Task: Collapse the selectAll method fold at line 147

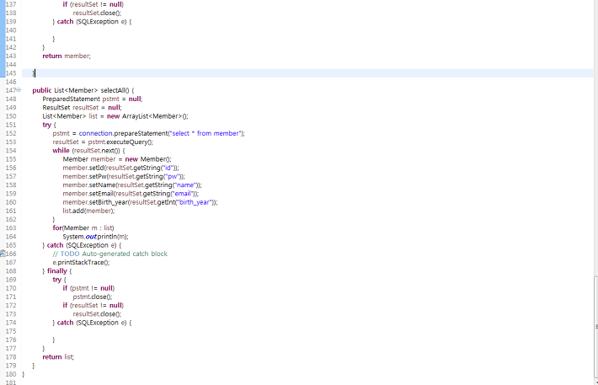Action: (19, 90)
